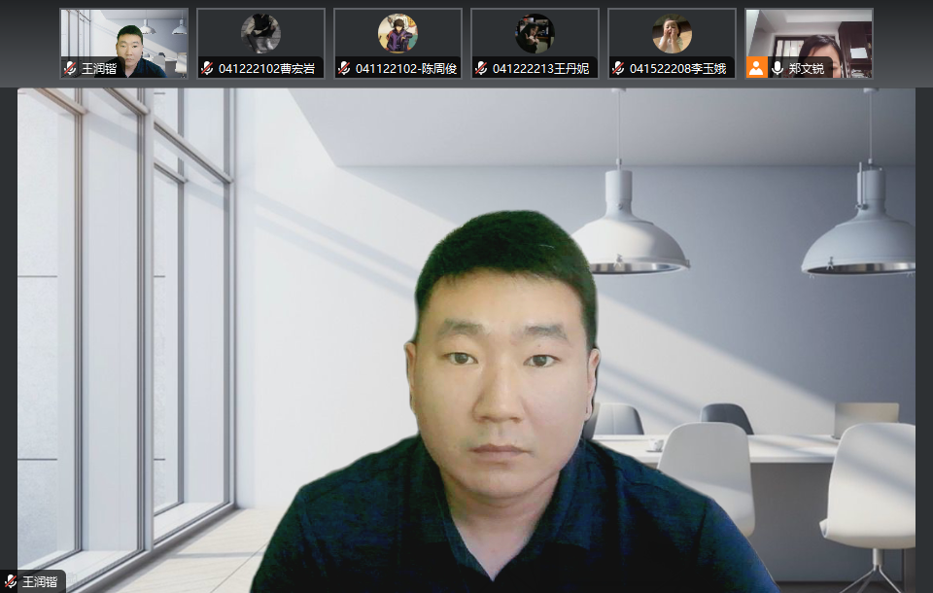The image size is (933, 593).
Task: Click the muted mic icon next to 041222213王丹妮
Action: tap(481, 68)
